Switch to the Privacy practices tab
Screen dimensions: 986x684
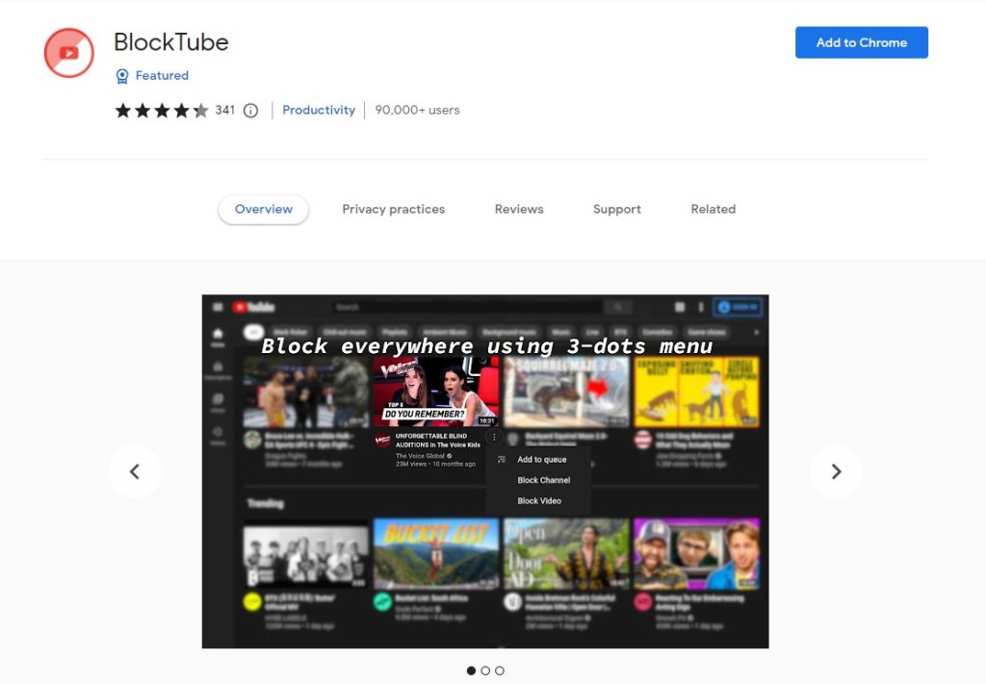(394, 209)
